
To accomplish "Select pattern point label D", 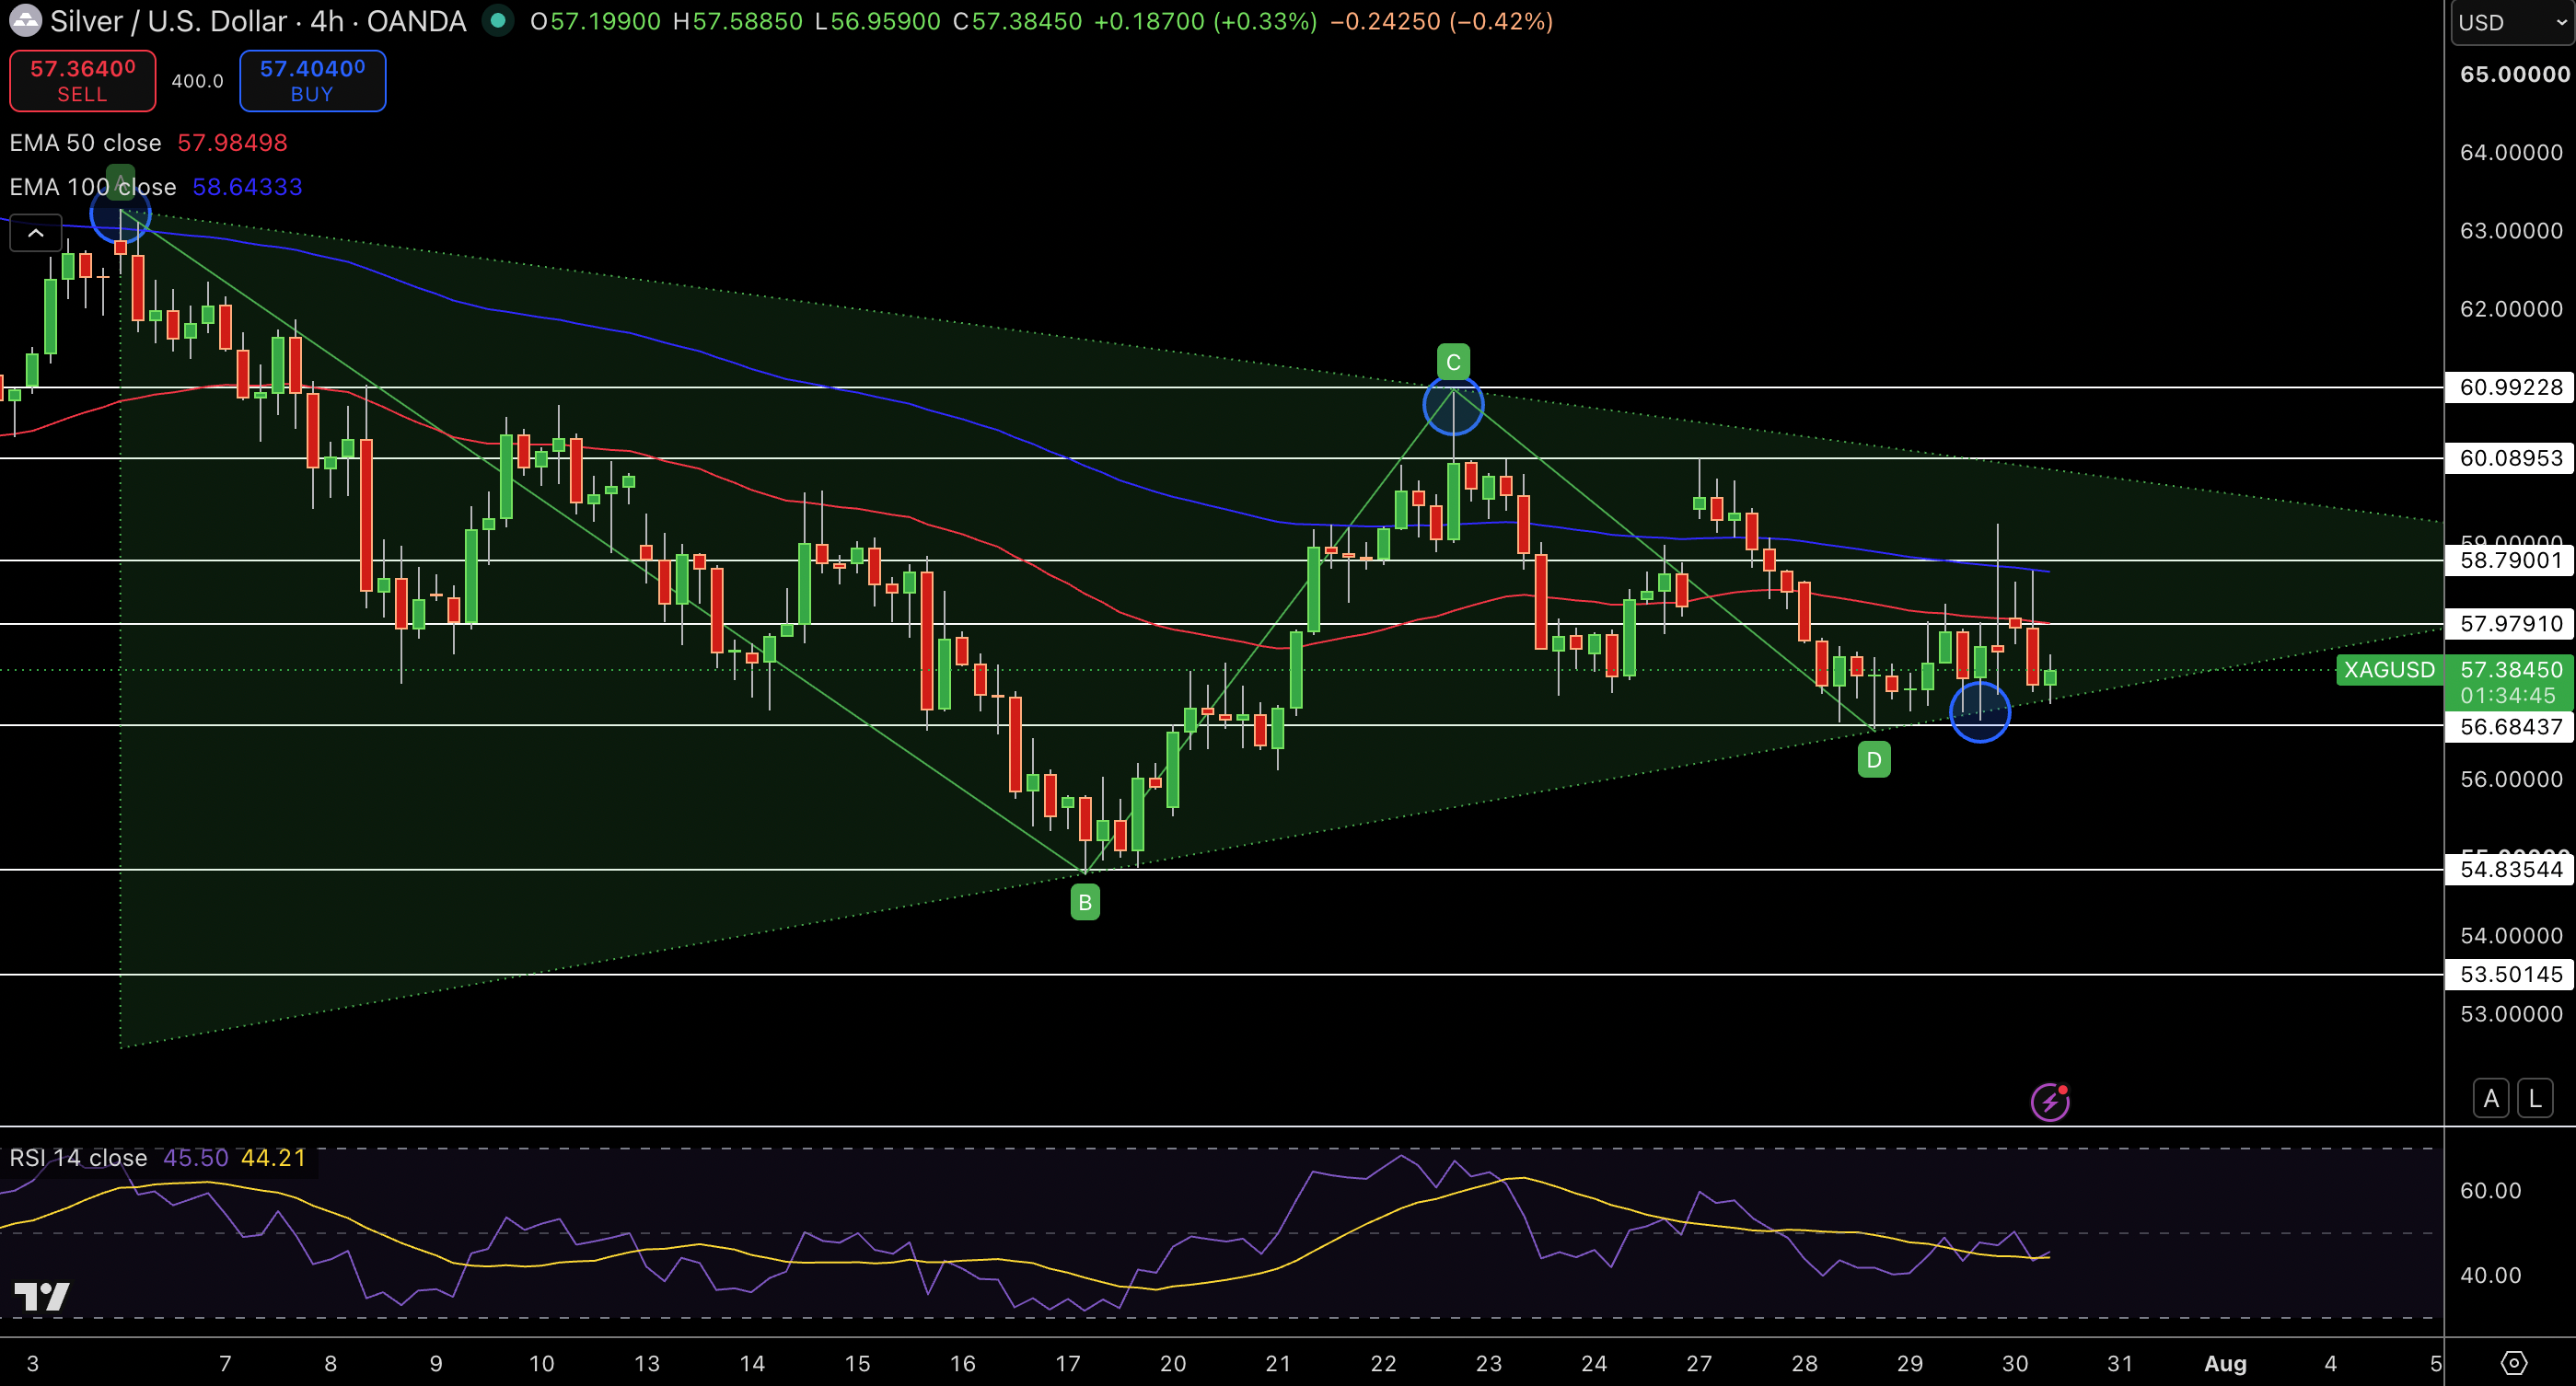I will pos(1874,759).
